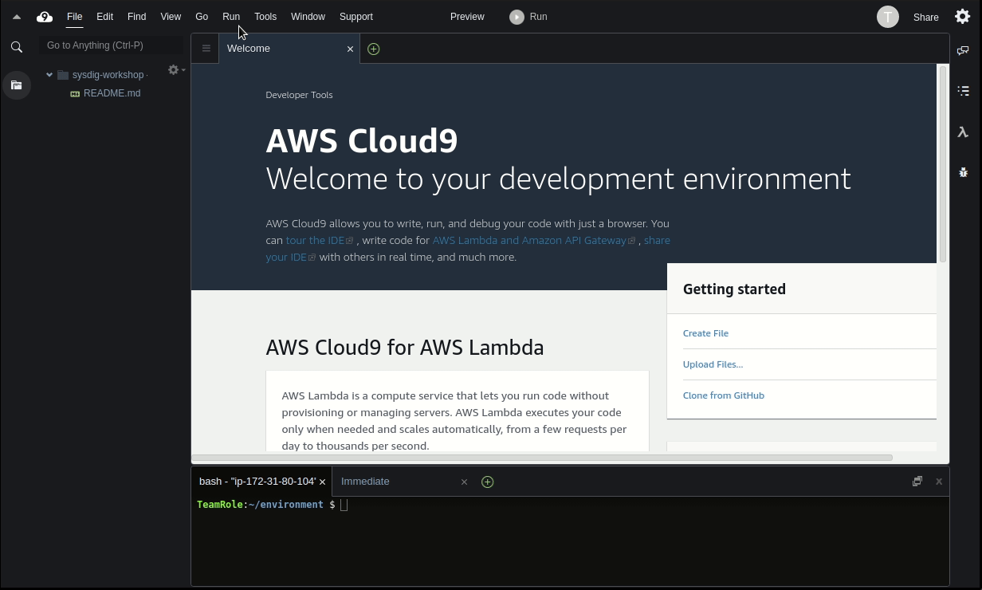Open the Debugger bug icon

[x=963, y=171]
